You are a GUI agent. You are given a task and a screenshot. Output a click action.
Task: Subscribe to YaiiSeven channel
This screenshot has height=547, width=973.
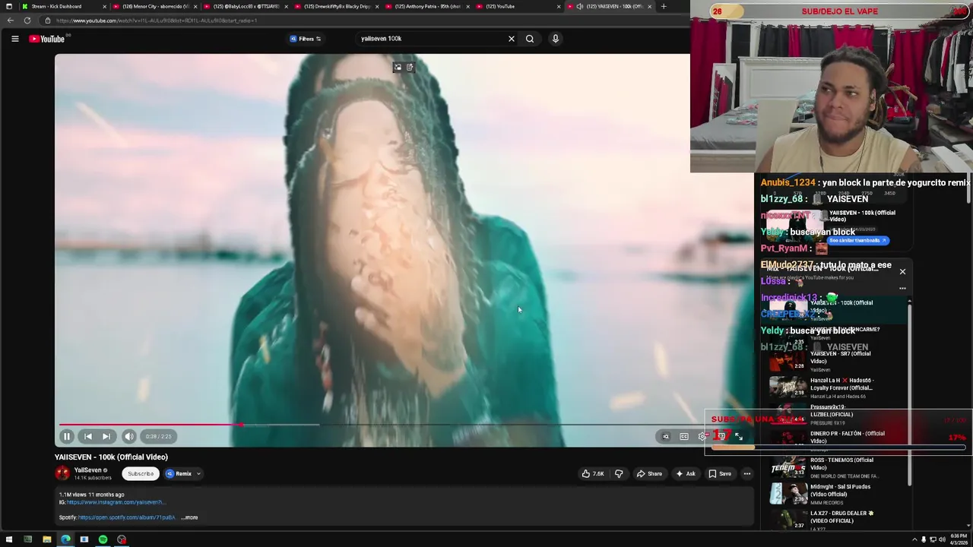(141, 473)
